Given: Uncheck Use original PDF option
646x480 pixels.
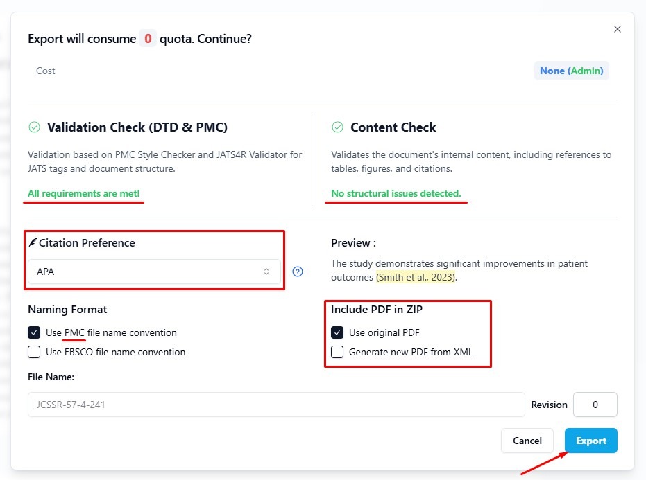Looking at the screenshot, I should pyautogui.click(x=337, y=332).
